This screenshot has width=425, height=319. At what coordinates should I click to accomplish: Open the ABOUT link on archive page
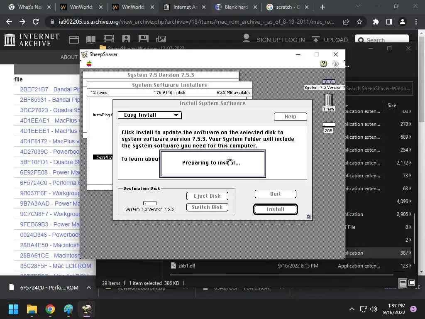[69, 57]
